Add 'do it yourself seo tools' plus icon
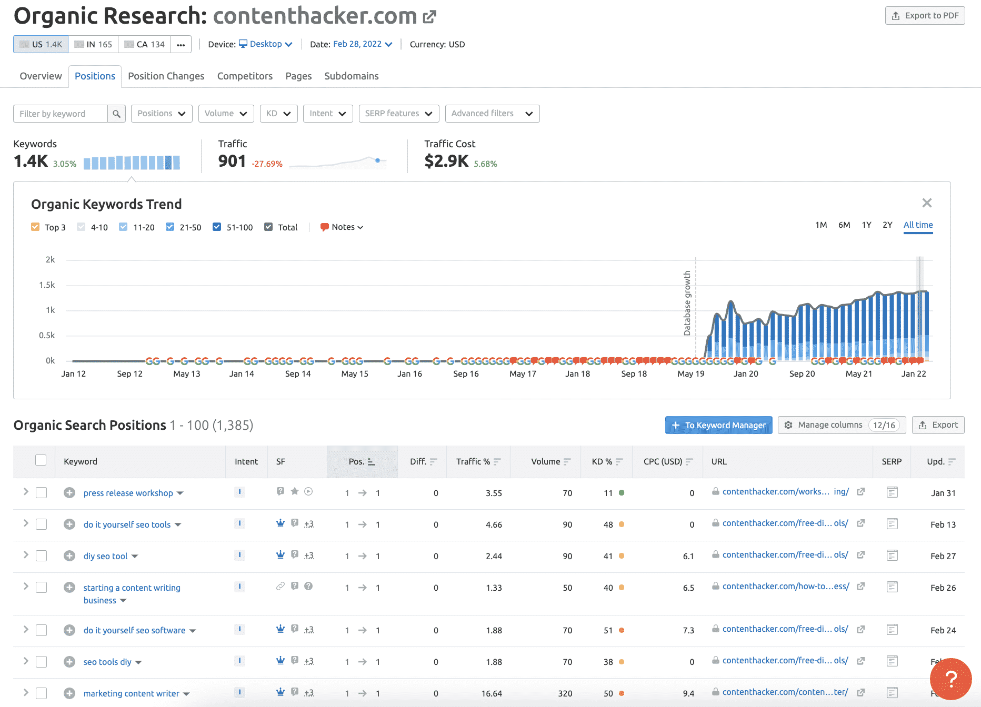Viewport: 981px width, 707px height. pos(69,524)
